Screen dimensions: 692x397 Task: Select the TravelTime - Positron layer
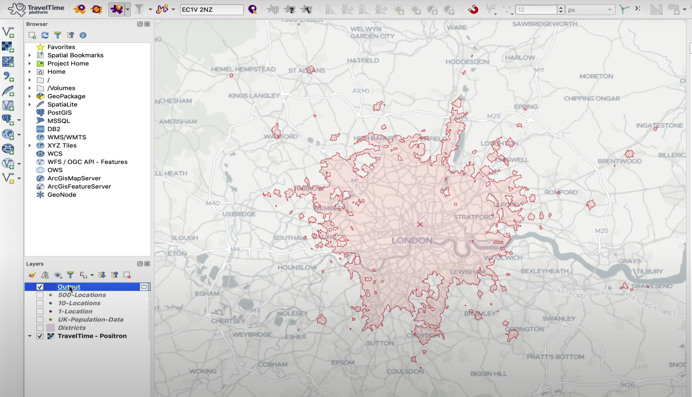(x=92, y=336)
